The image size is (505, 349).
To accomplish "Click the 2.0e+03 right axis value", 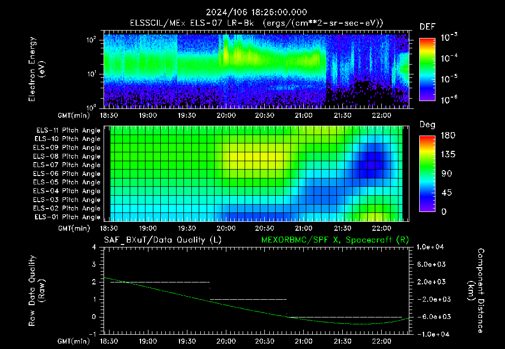I will coord(431,281).
